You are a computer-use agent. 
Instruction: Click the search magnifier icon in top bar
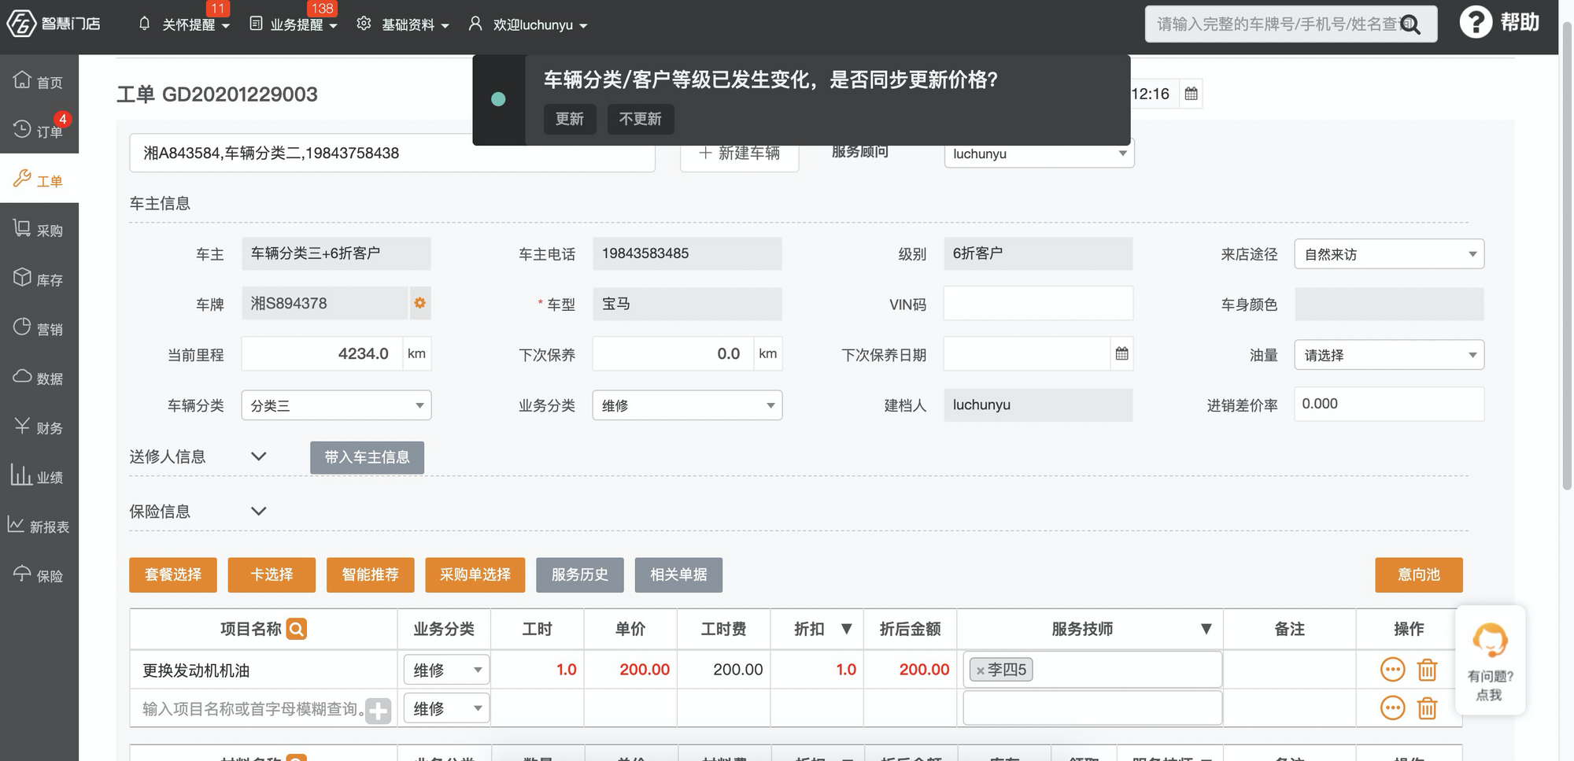pos(1410,24)
